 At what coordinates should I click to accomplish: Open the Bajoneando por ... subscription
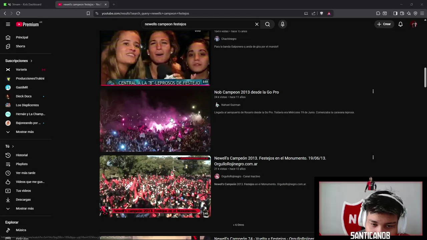pyautogui.click(x=26, y=123)
